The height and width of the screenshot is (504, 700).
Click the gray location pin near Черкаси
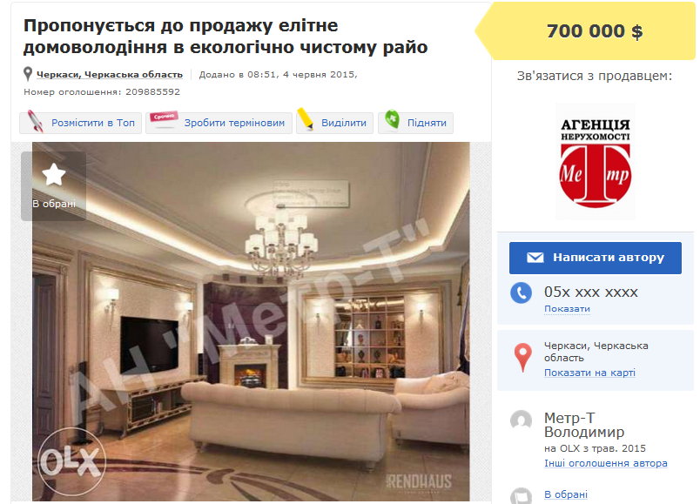[x=28, y=74]
